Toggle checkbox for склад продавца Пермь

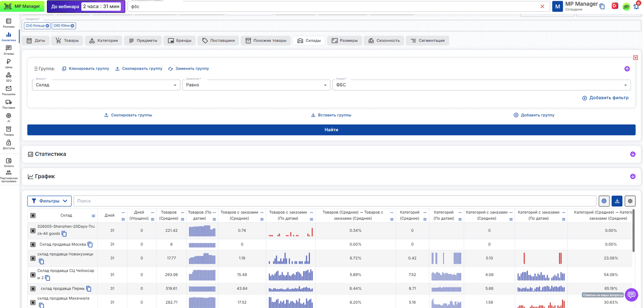click(33, 289)
